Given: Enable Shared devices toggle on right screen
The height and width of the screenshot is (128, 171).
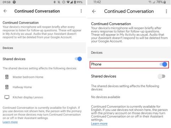Looking at the screenshot, I should click(161, 76).
